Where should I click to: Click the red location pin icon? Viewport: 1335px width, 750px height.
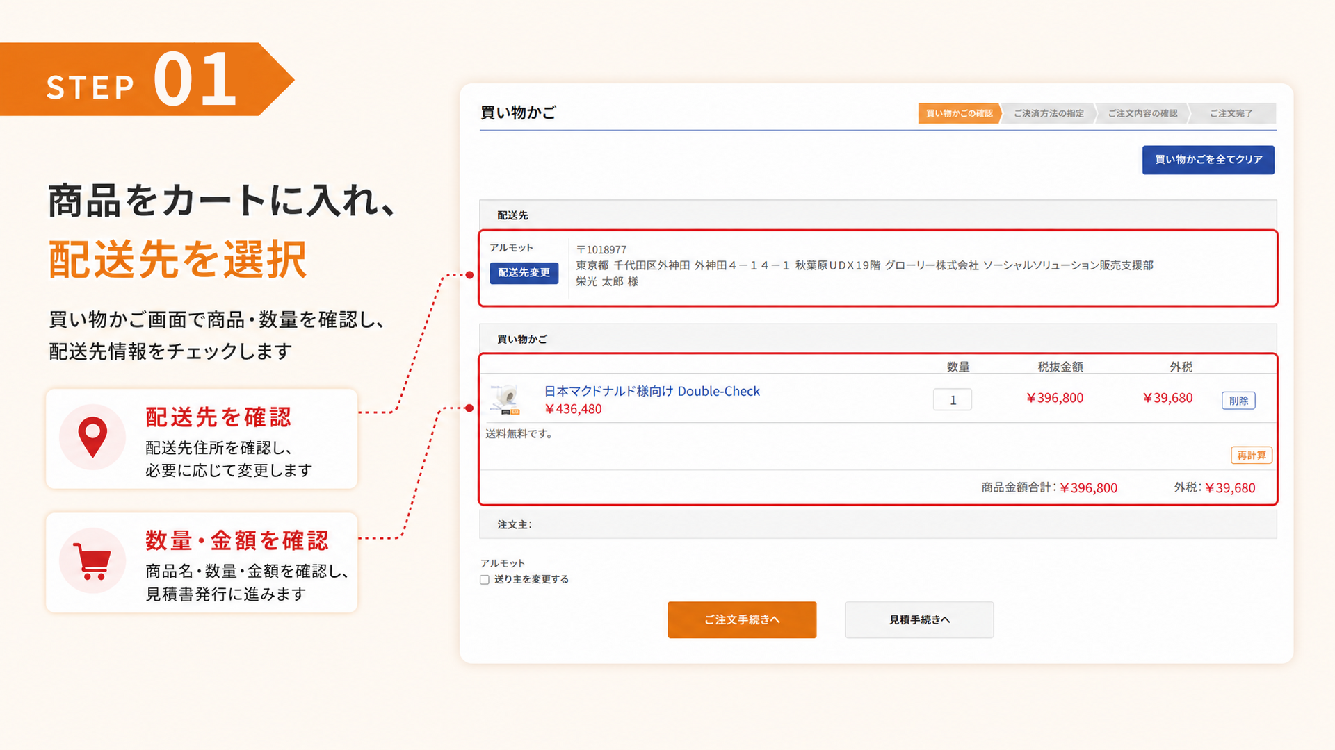click(x=92, y=437)
